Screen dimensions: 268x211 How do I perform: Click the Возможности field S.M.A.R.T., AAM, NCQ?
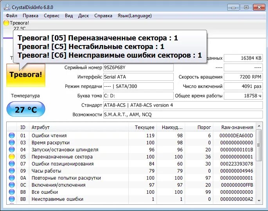tap(183, 115)
